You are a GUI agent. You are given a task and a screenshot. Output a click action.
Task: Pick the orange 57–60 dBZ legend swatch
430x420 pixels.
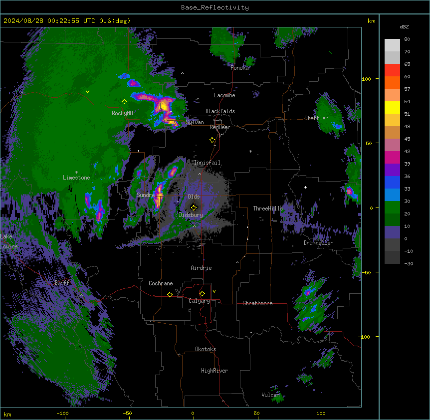(392, 82)
